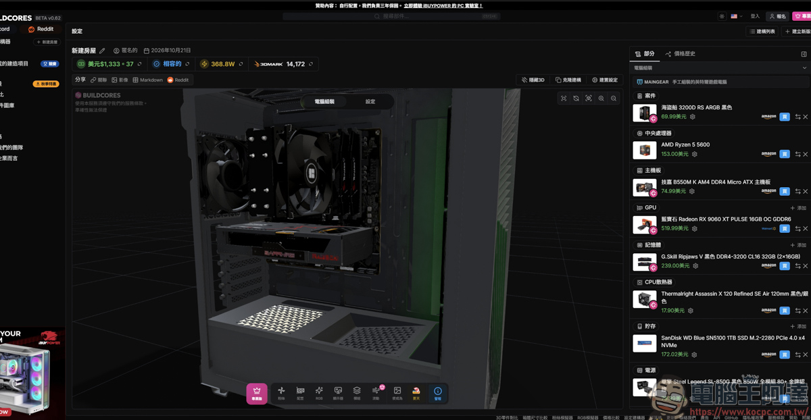This screenshot has width=811, height=420.
Task: Open settings gear for Ryzen 5 5600 price
Action: click(694, 154)
